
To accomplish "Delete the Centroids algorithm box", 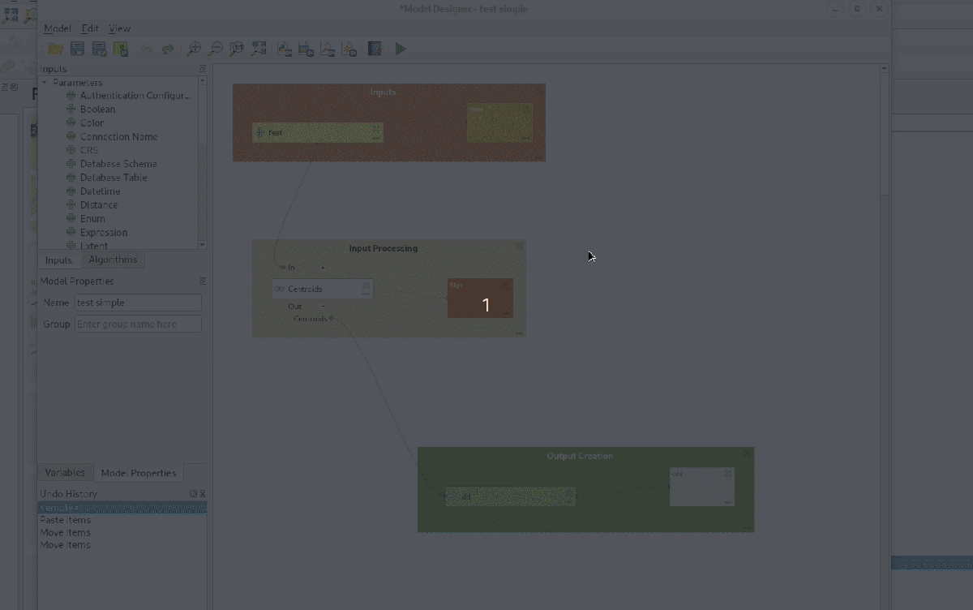I will [x=366, y=285].
